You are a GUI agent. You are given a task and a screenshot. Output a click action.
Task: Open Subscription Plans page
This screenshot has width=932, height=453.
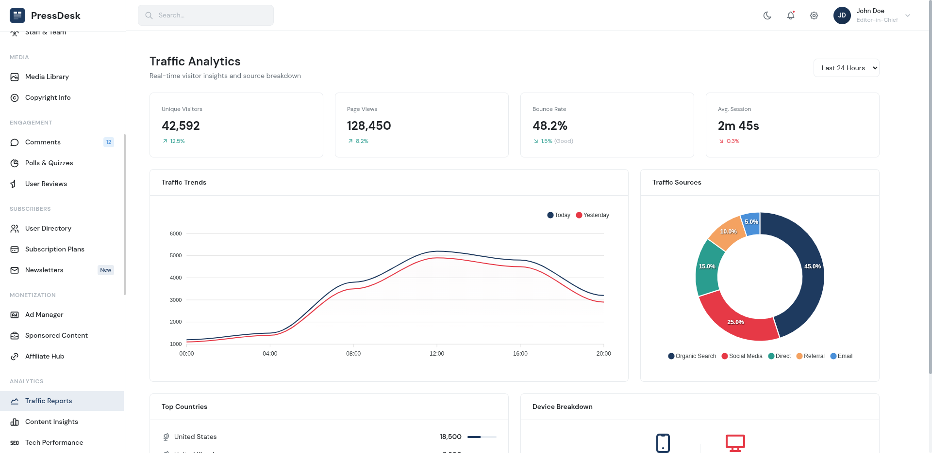point(54,250)
